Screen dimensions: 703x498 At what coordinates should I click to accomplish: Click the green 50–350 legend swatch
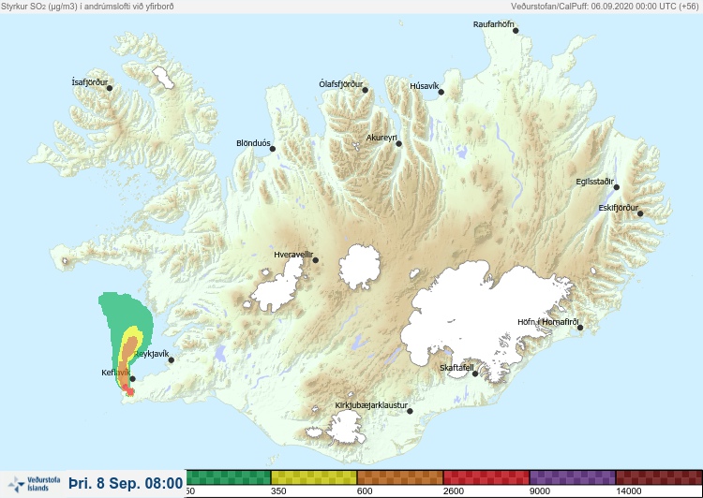click(x=228, y=477)
